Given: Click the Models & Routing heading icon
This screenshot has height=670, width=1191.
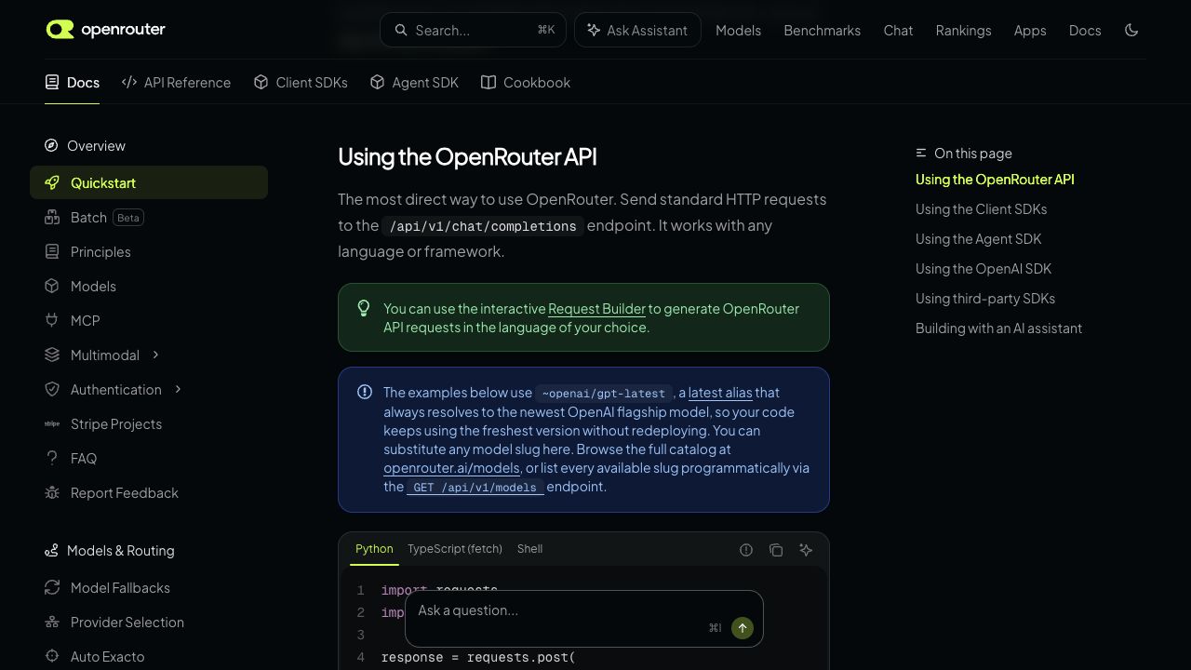Looking at the screenshot, I should 51,550.
